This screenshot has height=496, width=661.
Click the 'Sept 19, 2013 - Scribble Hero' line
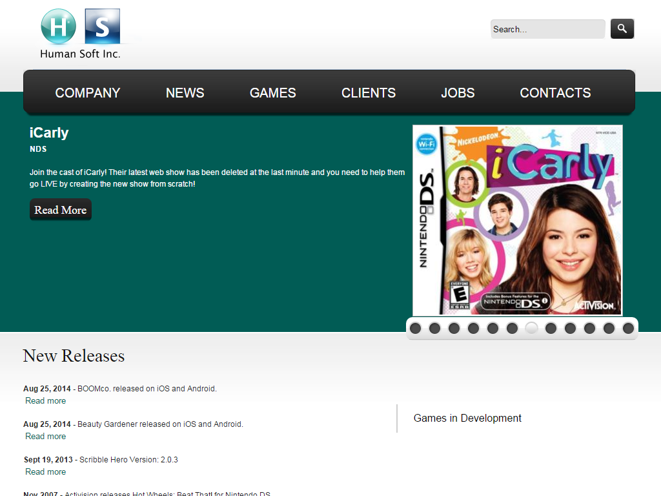coord(101,459)
